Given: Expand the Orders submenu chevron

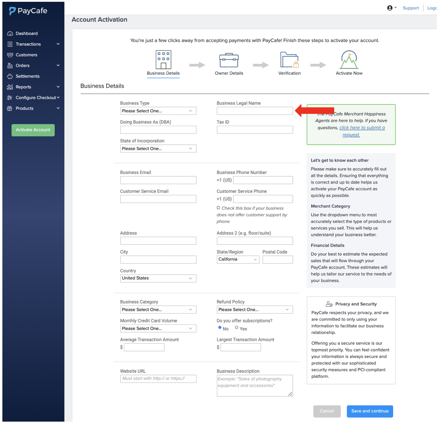Looking at the screenshot, I should coord(58,66).
